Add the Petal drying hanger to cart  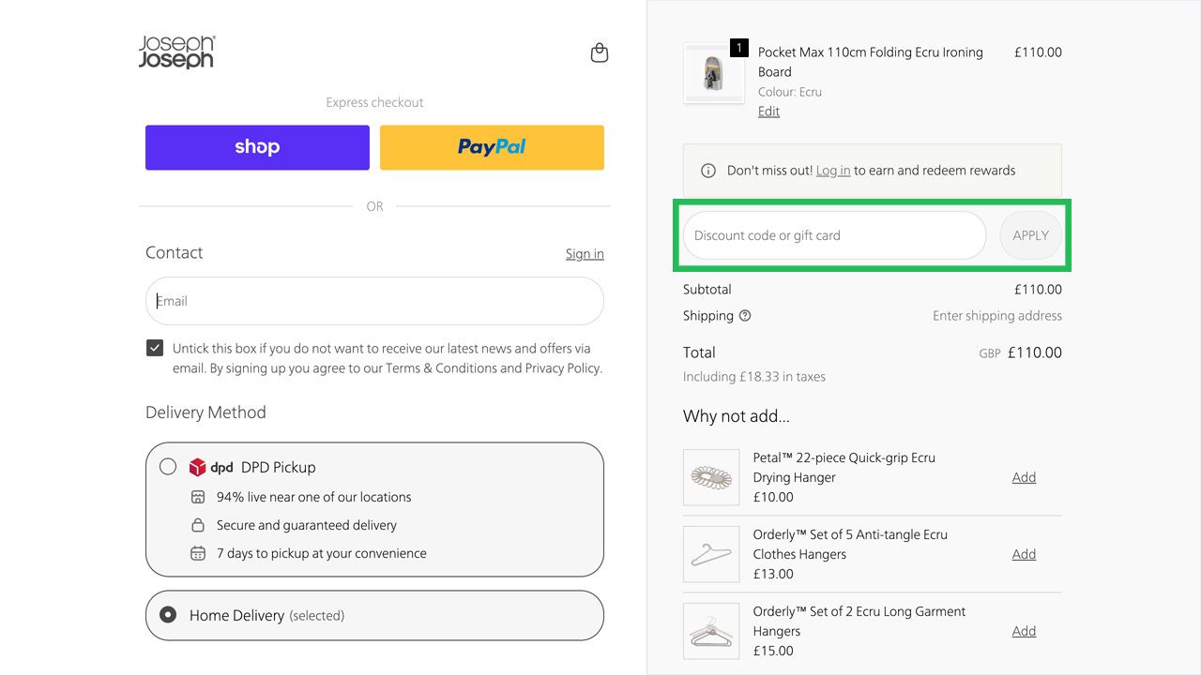[x=1024, y=477]
